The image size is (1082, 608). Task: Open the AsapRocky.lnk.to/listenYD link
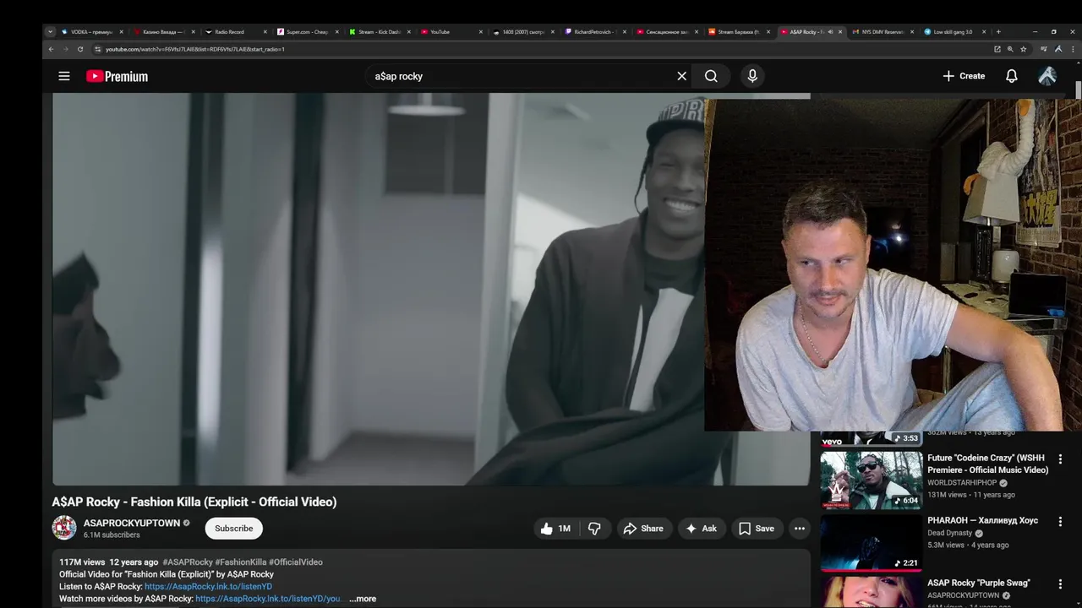click(208, 586)
